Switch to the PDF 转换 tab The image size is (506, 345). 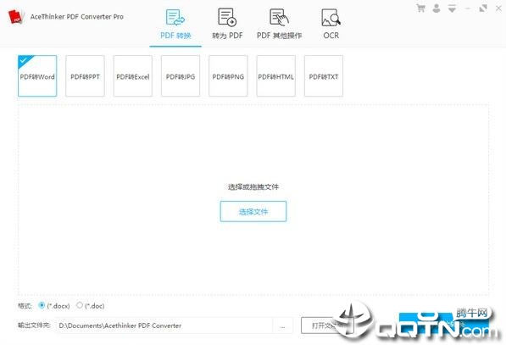pos(175,25)
